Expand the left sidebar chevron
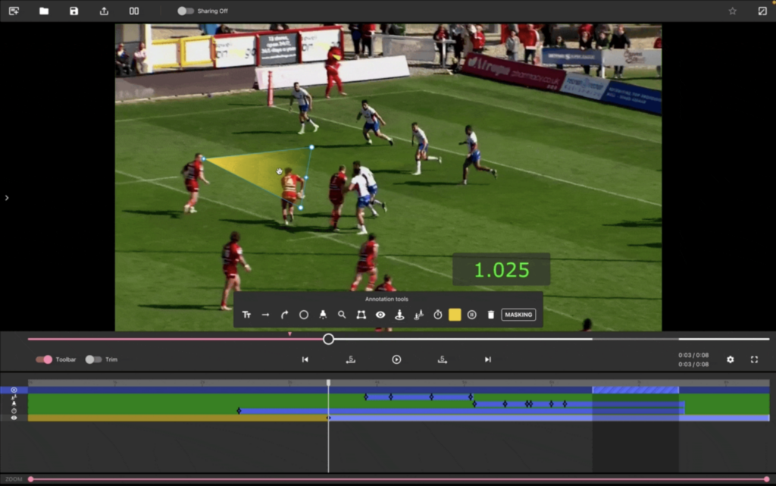 click(x=6, y=197)
